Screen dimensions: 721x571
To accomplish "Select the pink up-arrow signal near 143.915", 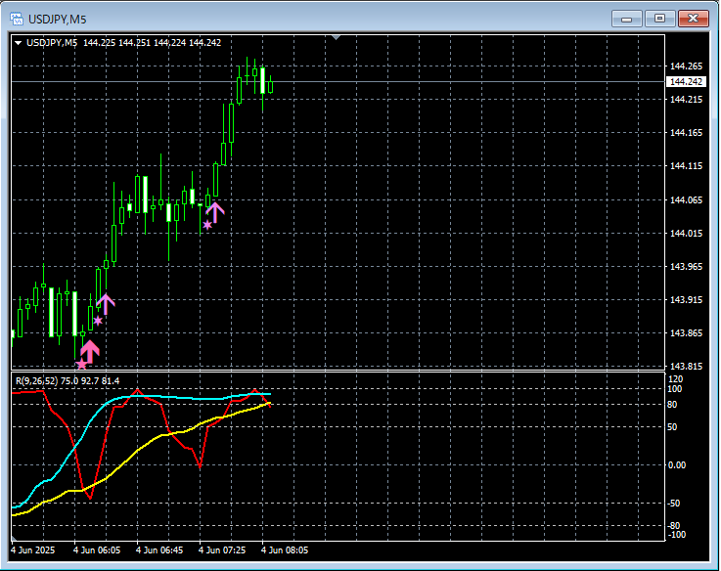I will [x=106, y=304].
